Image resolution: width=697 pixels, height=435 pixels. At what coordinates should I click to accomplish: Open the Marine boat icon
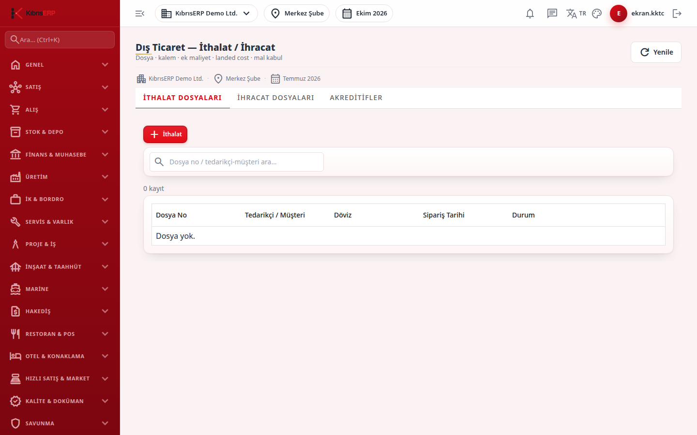tap(15, 289)
